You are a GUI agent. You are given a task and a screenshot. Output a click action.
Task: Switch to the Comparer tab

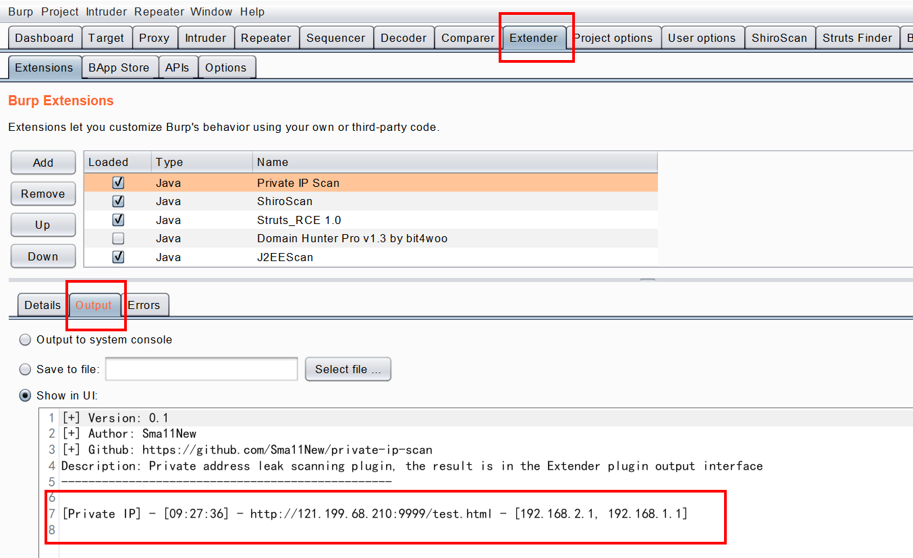point(468,38)
